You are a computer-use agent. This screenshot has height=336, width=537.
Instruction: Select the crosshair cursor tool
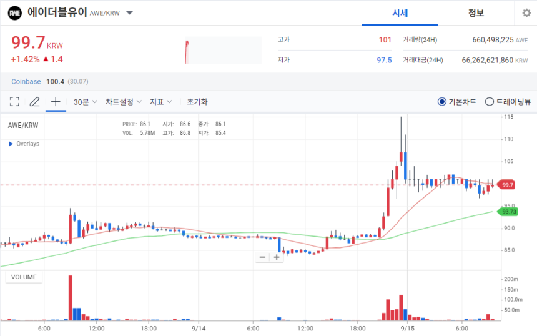pos(56,101)
